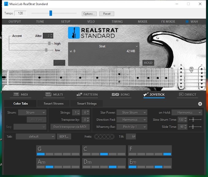This screenshot has width=208, height=177.
Task: Toggle the HOLD button
Action: coord(148,63)
